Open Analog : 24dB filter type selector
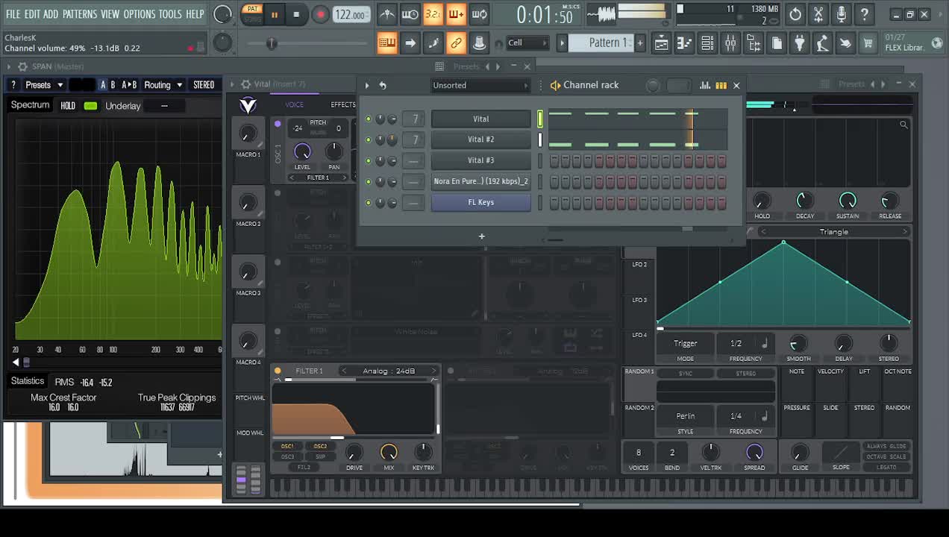Viewport: 949px width, 537px height. click(389, 371)
